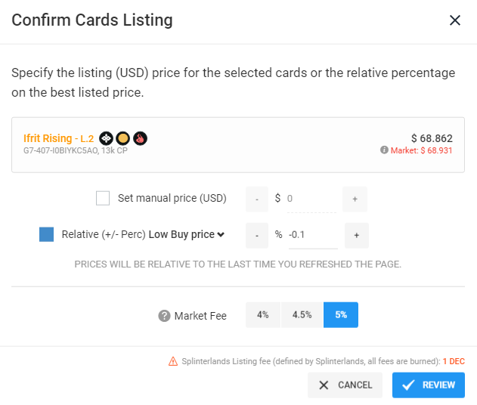Click the Cancel button
This screenshot has width=477, height=405.
pos(345,385)
